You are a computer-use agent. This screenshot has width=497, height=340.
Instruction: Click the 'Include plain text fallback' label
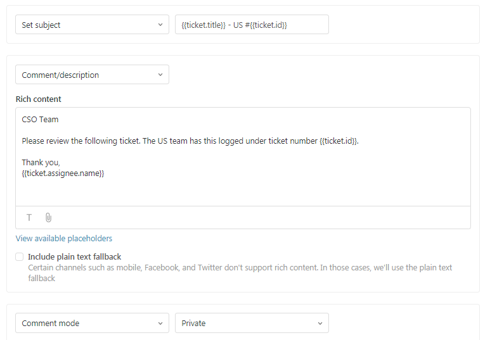74,257
